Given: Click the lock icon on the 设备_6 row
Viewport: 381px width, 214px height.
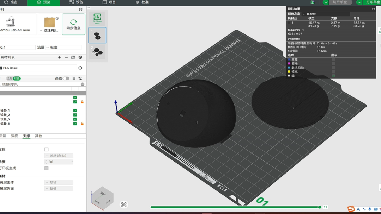Looking at the screenshot, I should point(82,124).
